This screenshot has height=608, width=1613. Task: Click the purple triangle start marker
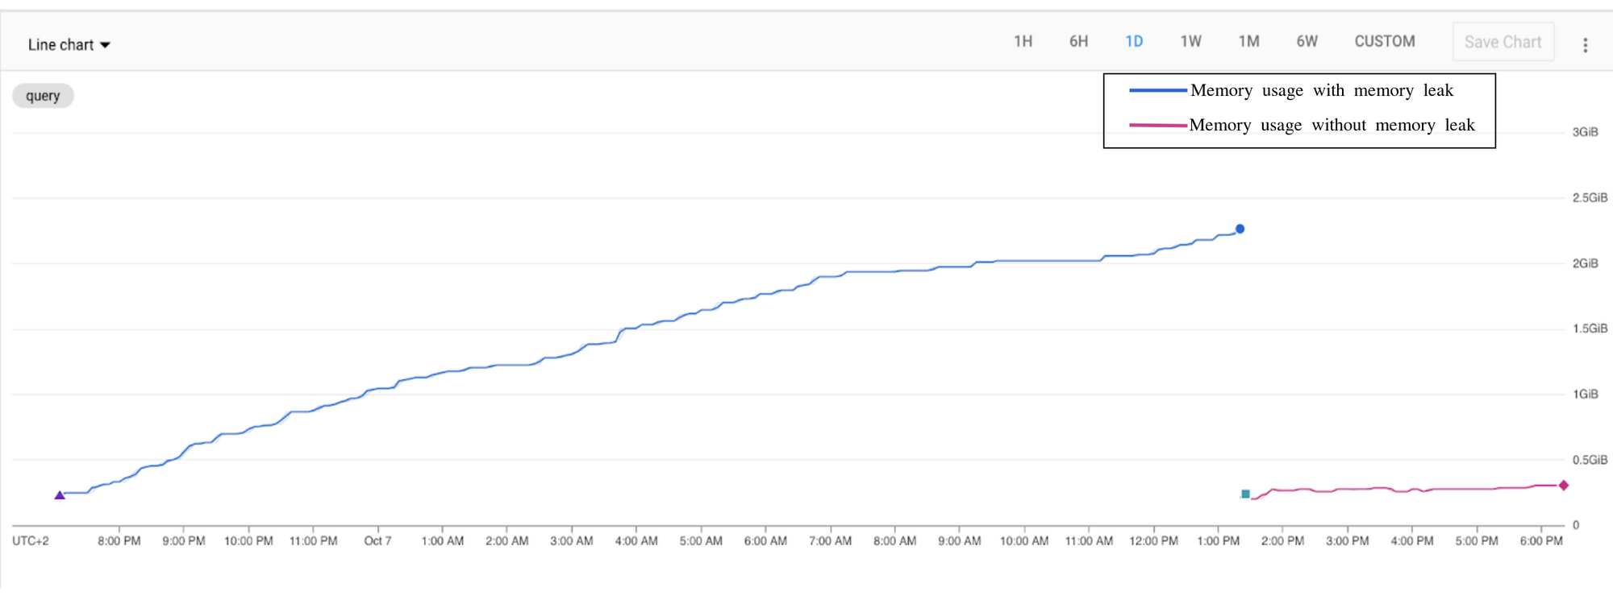click(60, 495)
